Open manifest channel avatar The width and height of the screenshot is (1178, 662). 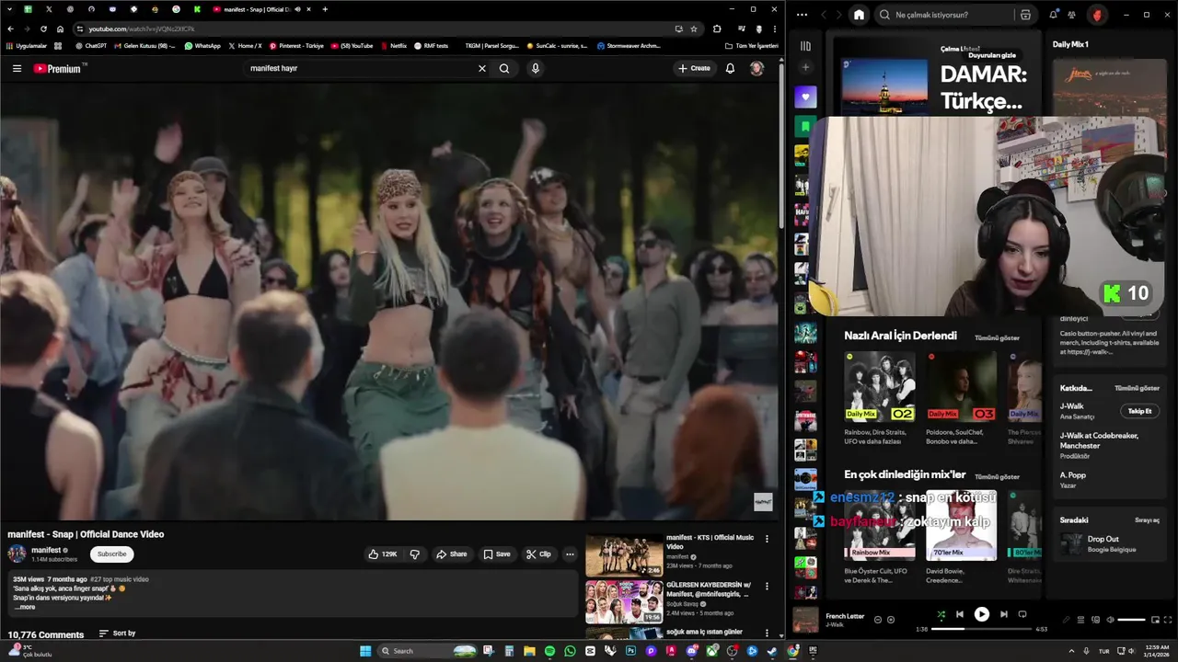[17, 554]
